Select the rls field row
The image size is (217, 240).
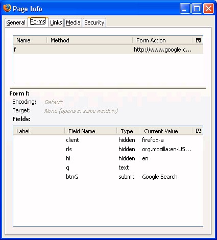click(x=108, y=149)
